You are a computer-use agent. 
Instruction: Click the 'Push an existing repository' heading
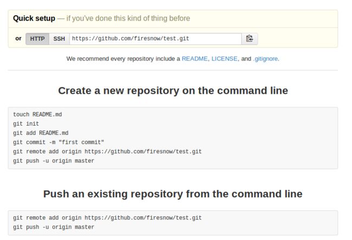click(x=173, y=194)
